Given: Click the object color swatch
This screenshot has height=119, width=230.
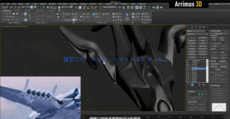Looking at the screenshot, I should [207, 31].
